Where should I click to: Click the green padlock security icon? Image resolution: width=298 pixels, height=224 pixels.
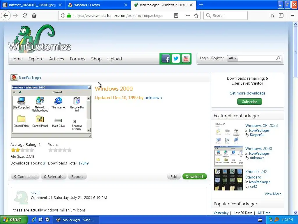(69, 15)
